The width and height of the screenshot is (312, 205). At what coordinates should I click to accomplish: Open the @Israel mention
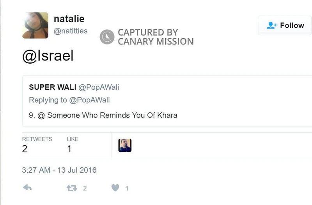pyautogui.click(x=48, y=56)
